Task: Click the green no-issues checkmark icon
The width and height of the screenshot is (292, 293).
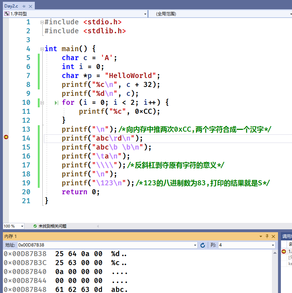Action: coord(35,226)
